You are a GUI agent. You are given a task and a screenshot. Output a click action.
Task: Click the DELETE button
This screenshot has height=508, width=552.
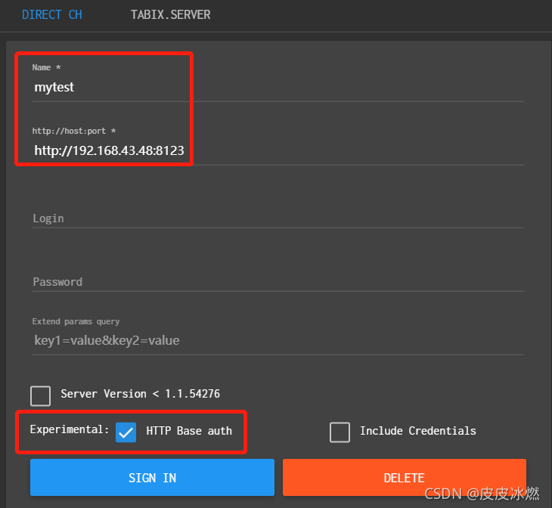tap(405, 477)
